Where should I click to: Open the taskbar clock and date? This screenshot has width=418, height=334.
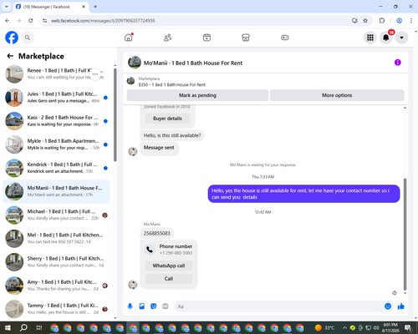390,327
